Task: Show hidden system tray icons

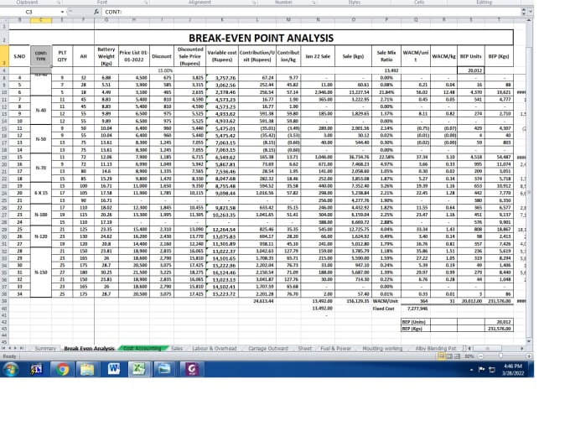Action: pos(471,370)
